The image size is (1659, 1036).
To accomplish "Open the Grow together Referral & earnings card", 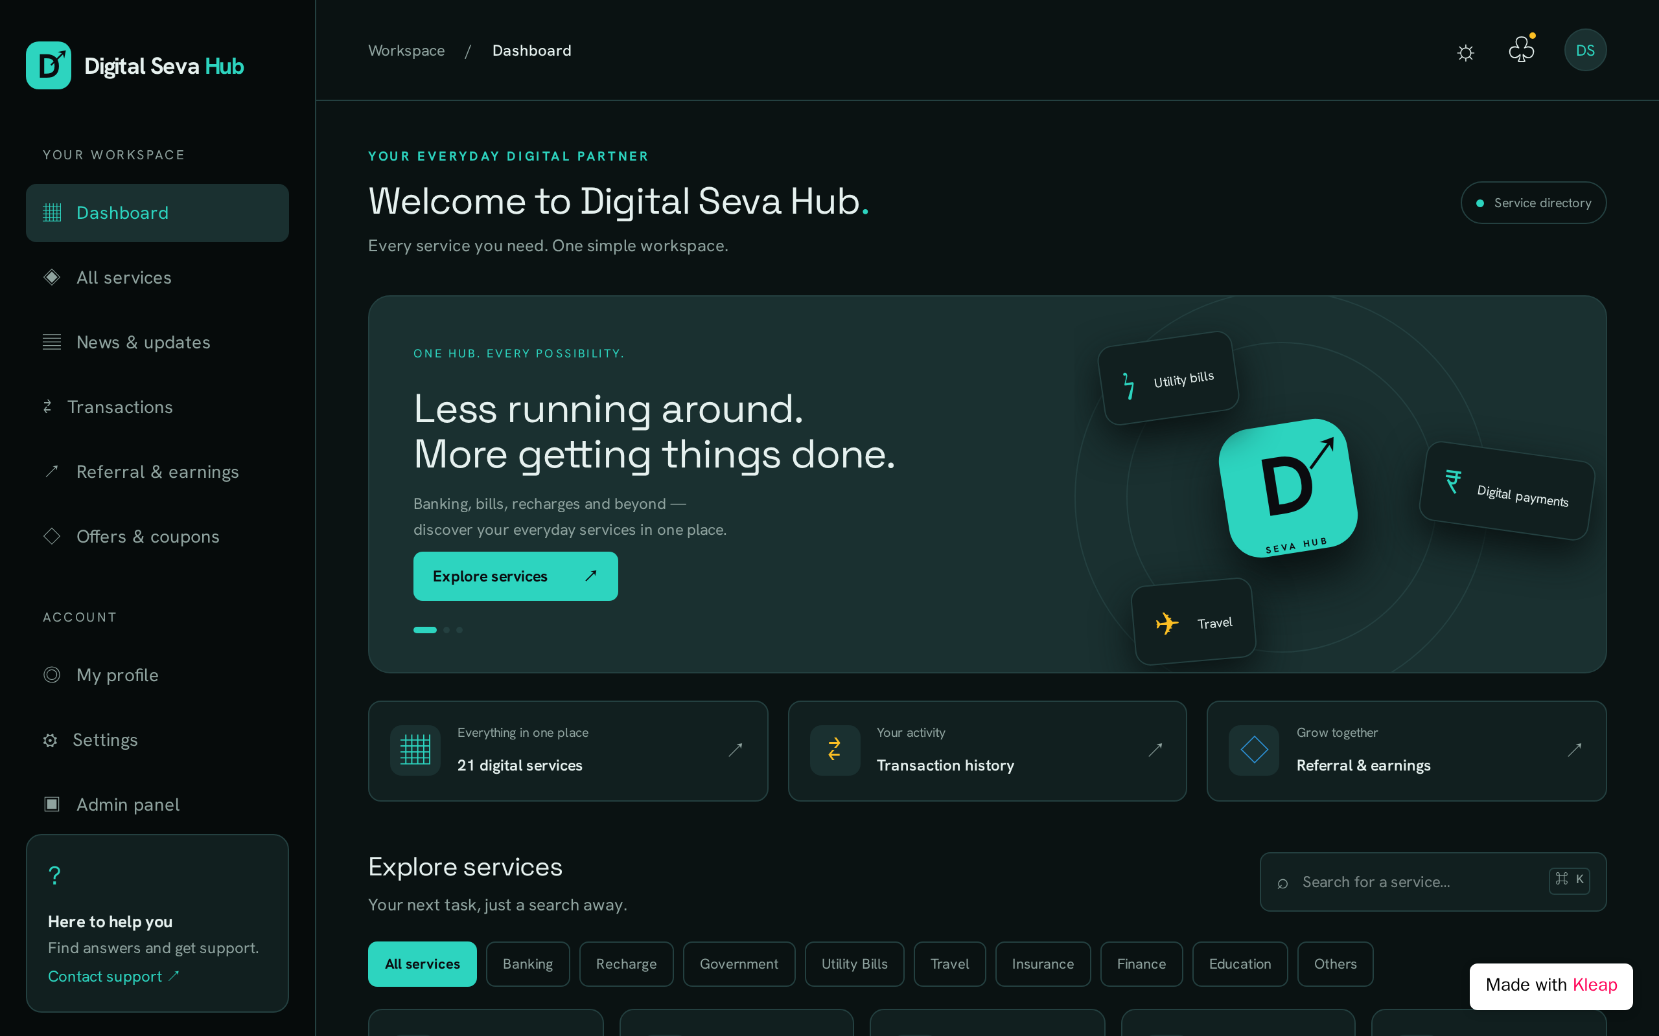I will (1406, 751).
